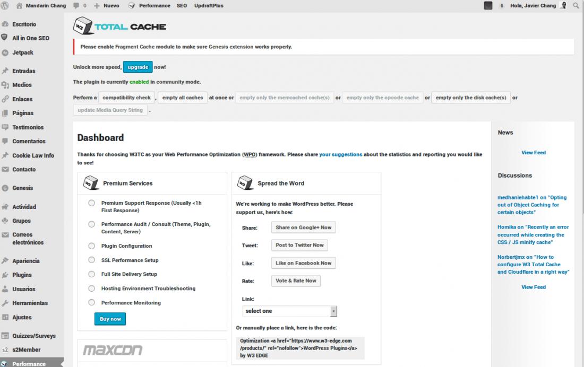Click the Buy now button
Viewport: 584px width, 367px height.
(110, 319)
